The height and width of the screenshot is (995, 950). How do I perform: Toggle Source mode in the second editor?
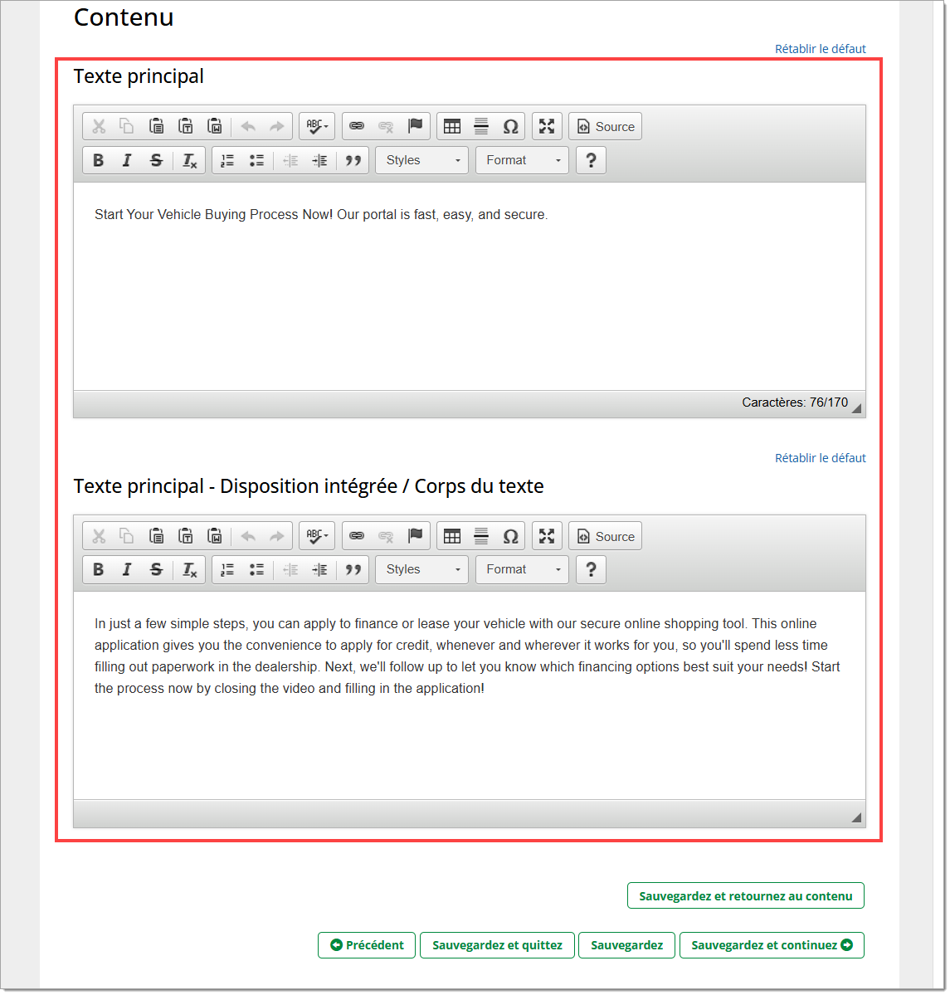point(606,536)
